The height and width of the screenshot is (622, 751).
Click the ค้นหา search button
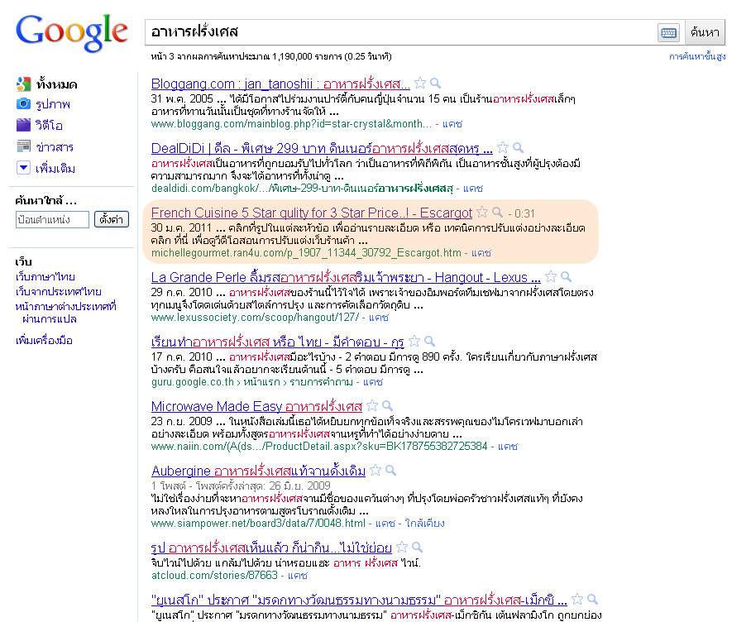[x=705, y=32]
